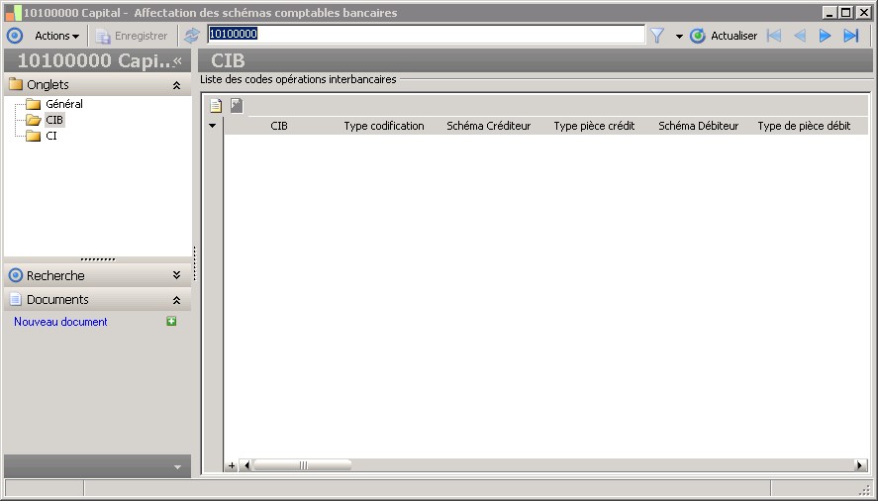Click the Recherche circular icon
The height and width of the screenshot is (501, 878).
tap(16, 275)
